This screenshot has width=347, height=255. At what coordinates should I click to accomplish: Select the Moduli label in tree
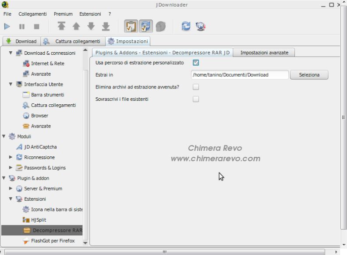click(x=24, y=136)
